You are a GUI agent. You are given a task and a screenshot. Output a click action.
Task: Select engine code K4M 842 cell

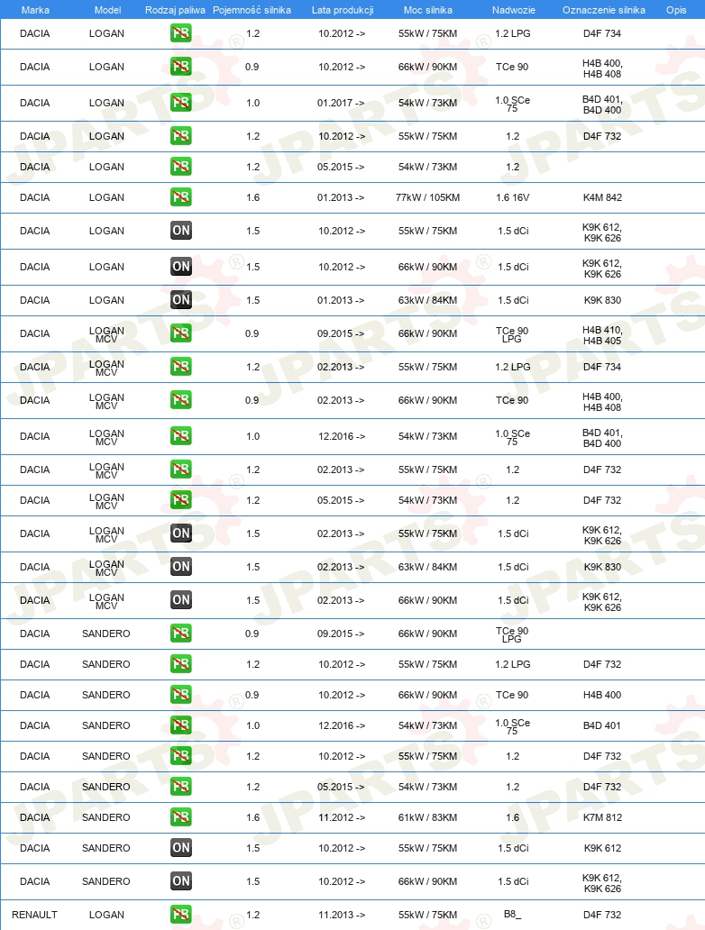pos(602,197)
